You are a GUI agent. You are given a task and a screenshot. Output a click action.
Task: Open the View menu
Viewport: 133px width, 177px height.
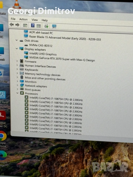coord(35,20)
